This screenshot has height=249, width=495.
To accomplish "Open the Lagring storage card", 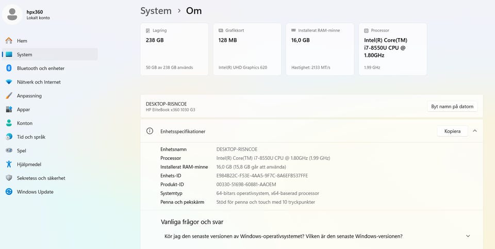I will pos(174,49).
